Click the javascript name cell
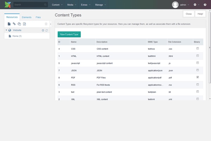Viewport: 211px width, 141px height. point(75,63)
